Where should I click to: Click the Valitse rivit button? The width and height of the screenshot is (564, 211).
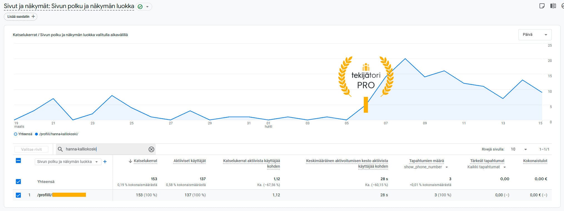[31, 149]
